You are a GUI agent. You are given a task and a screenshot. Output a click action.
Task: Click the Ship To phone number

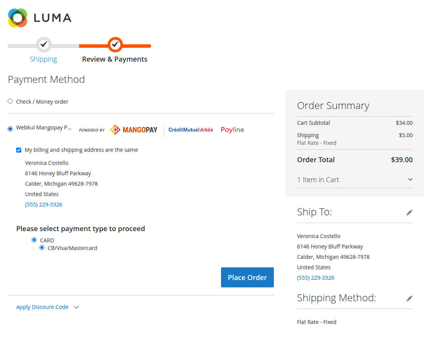click(x=316, y=277)
